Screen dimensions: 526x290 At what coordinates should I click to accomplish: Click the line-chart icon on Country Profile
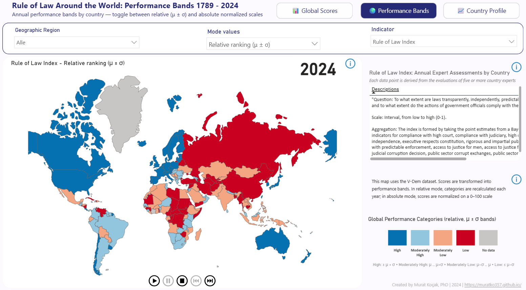point(461,11)
